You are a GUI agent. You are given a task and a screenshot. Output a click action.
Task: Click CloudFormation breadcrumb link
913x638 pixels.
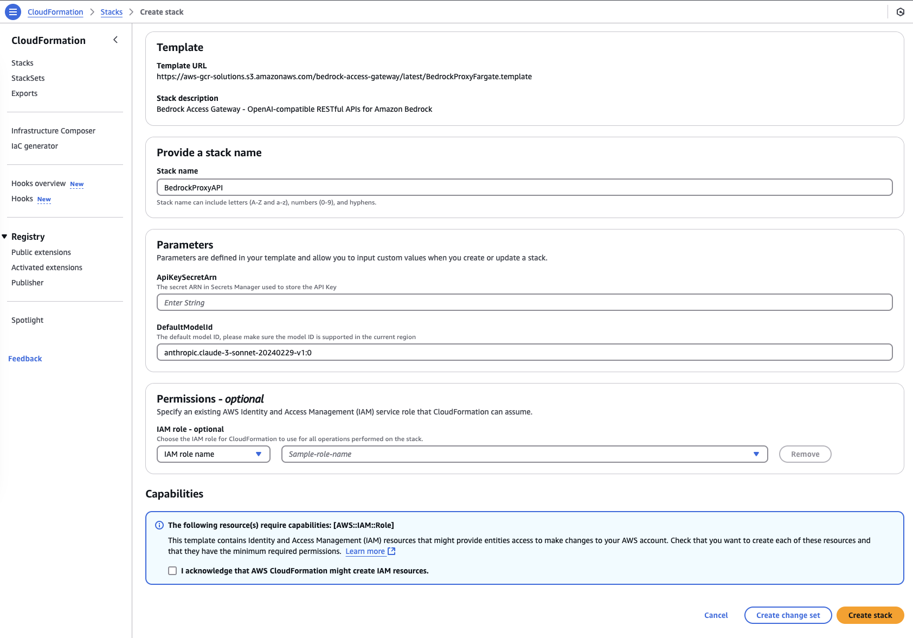coord(55,12)
